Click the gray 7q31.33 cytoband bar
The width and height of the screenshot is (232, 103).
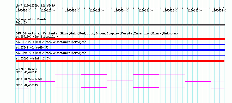pos(120,25)
